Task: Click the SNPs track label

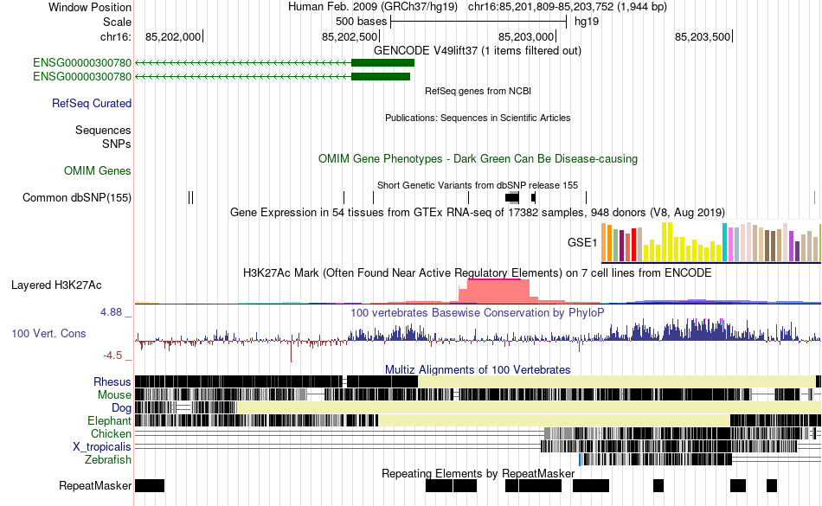Action: [x=117, y=144]
